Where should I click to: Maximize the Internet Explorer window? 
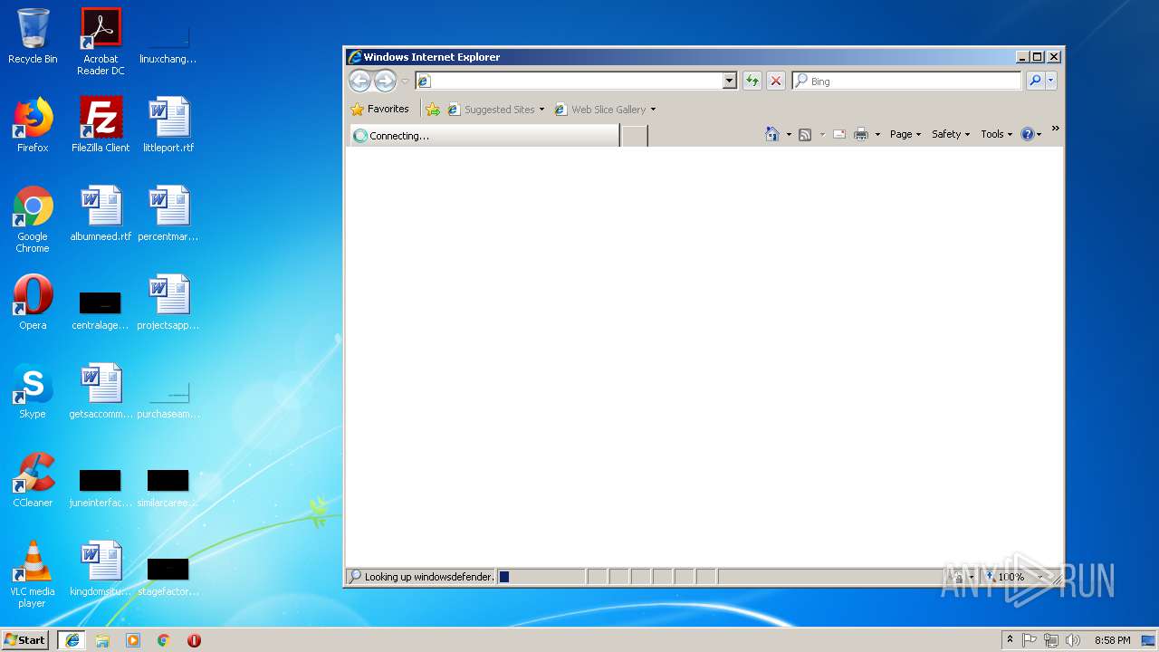coord(1038,56)
